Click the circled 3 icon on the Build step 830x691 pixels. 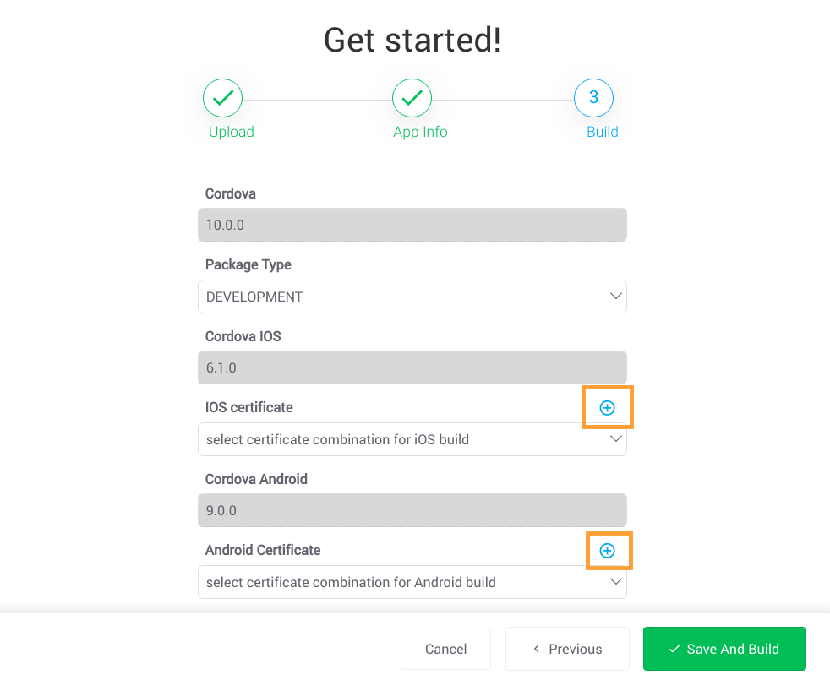pos(593,97)
